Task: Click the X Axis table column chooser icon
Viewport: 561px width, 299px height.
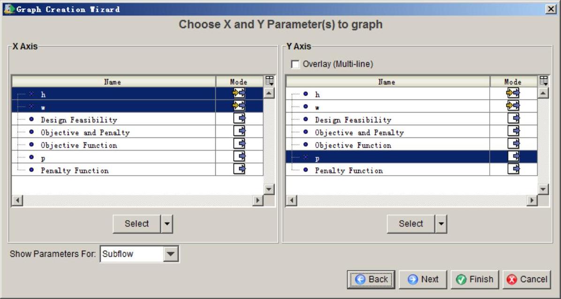Action: click(269, 81)
